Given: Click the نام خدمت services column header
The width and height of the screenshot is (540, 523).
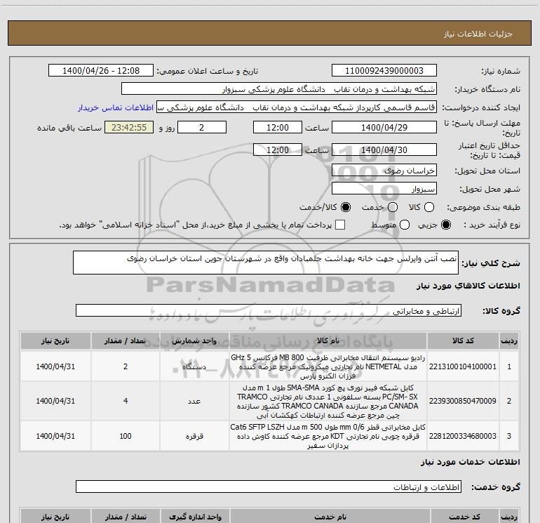Looking at the screenshot, I should coord(330,517).
